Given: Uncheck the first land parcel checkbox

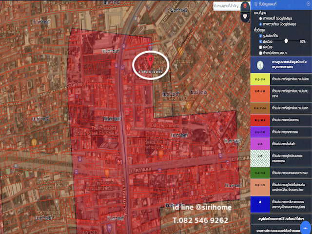Looking at the screenshot, I should point(260,35).
